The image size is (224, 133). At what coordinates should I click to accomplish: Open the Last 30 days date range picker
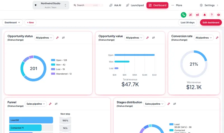coord(187,22)
